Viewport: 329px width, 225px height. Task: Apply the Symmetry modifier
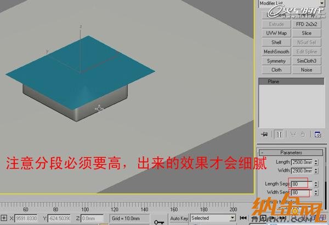[276, 61]
